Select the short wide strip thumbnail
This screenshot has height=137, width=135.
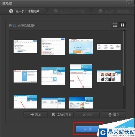[109, 47]
